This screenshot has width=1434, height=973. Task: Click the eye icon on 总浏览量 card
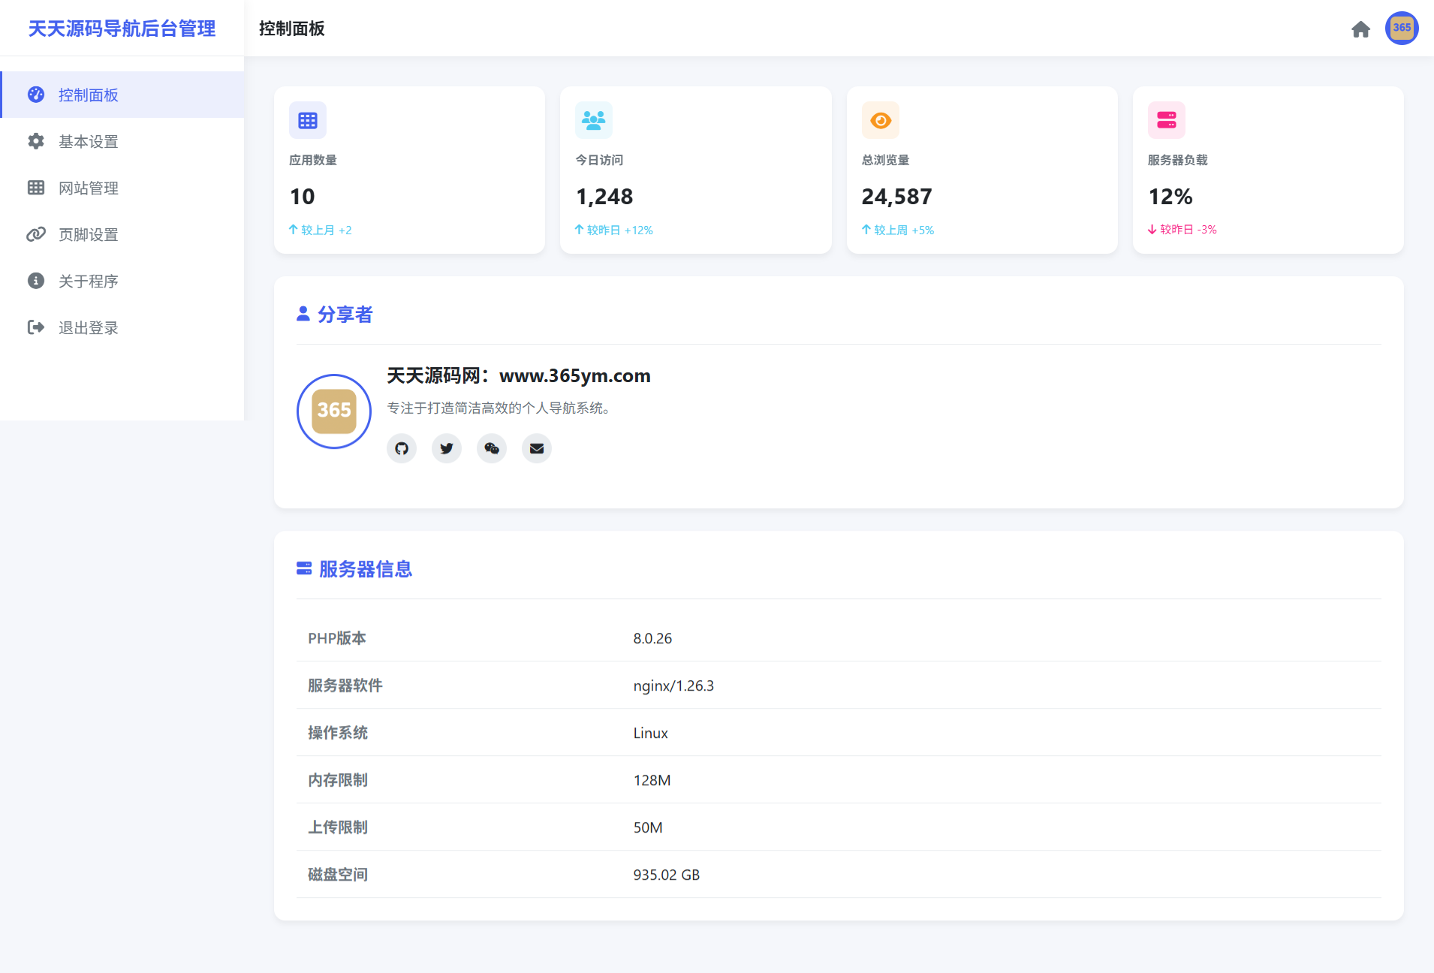click(880, 120)
